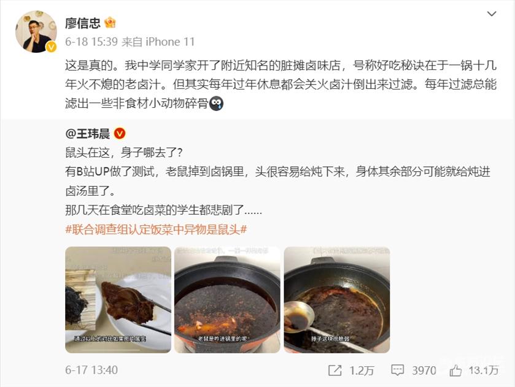Click the yellow verified badge on avatar
The width and height of the screenshot is (515, 387).
tap(51, 47)
